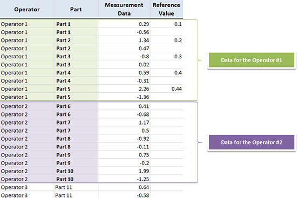Viewport: 298px width, 198px height.
Task: Select Part 9 cell in the -0.2 row
Action: (76, 163)
